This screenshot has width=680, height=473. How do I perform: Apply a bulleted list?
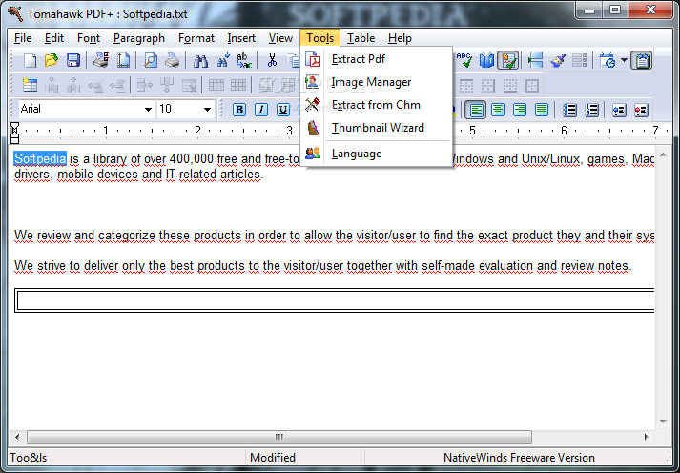(569, 110)
